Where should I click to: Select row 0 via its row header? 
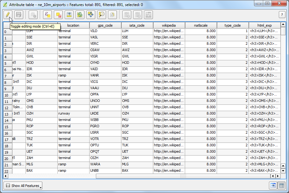point(8,32)
